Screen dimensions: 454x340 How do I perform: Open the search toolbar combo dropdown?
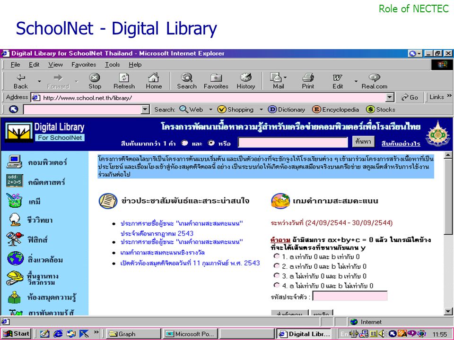145,109
